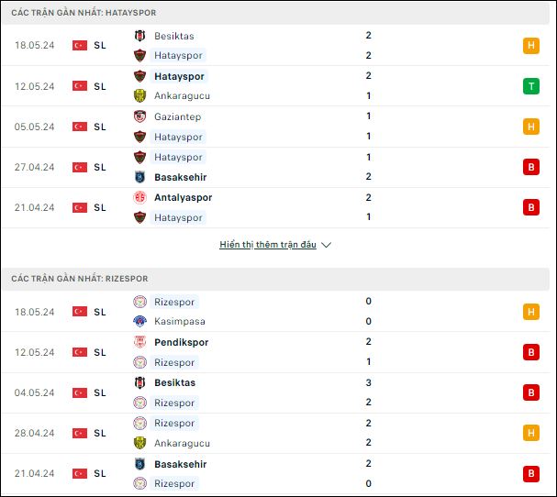Click the Gaziantep club logo

pos(140,116)
